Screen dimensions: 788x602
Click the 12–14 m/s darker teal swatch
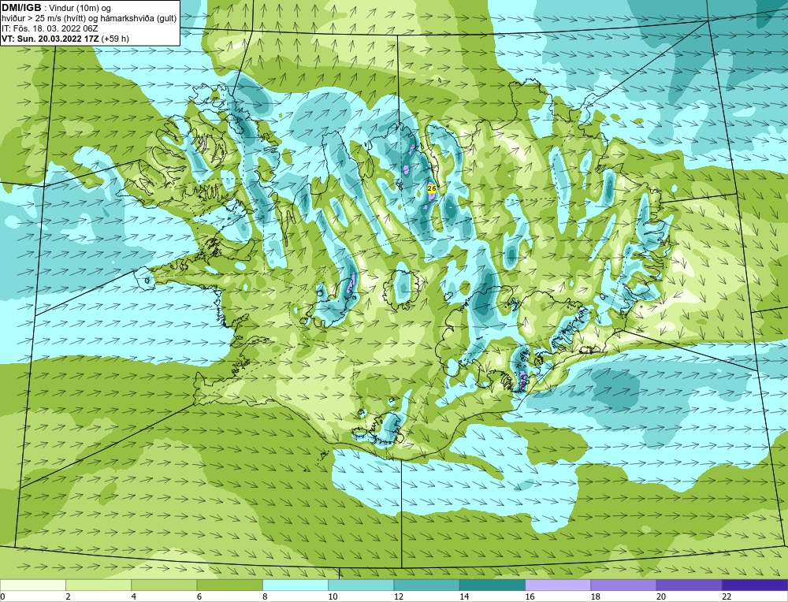(x=426, y=585)
